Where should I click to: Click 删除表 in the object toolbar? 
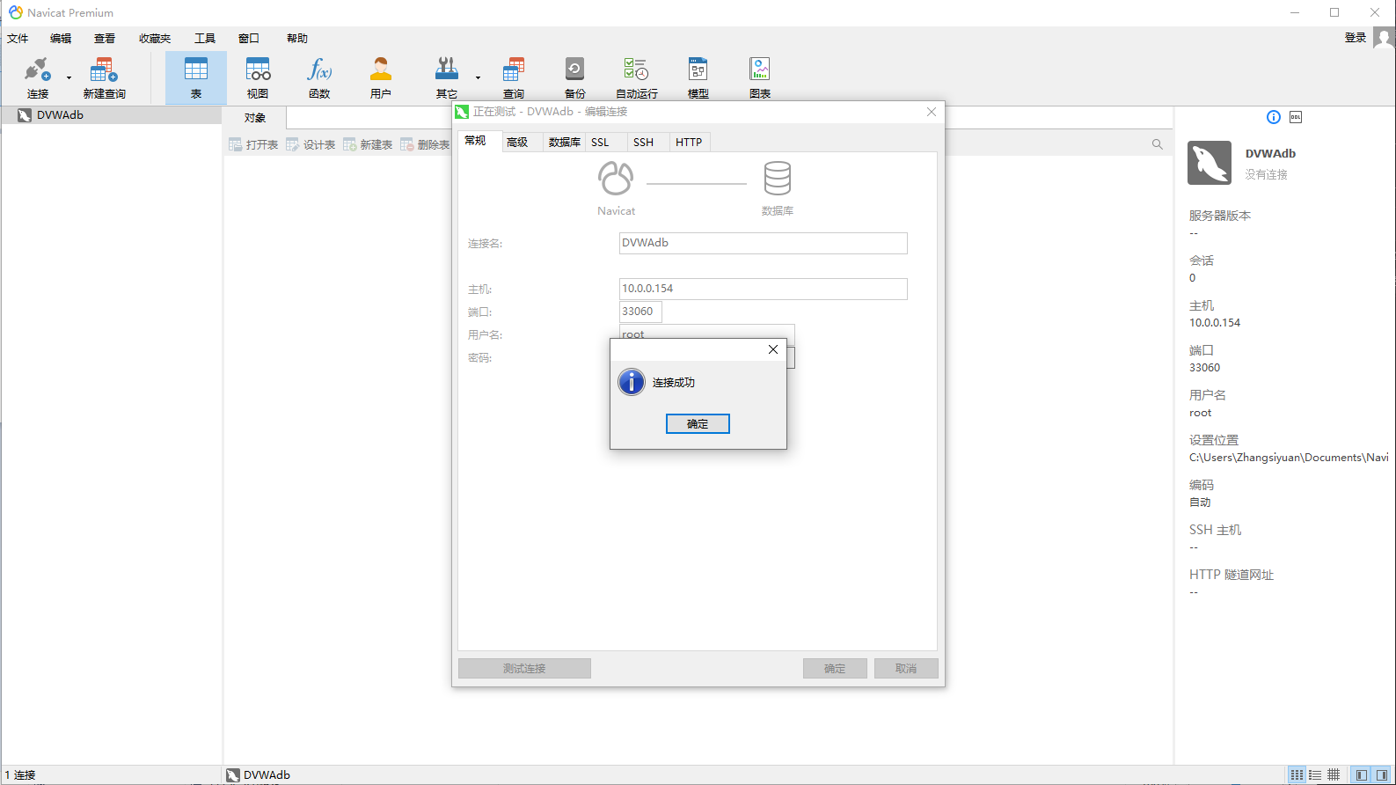coord(425,144)
